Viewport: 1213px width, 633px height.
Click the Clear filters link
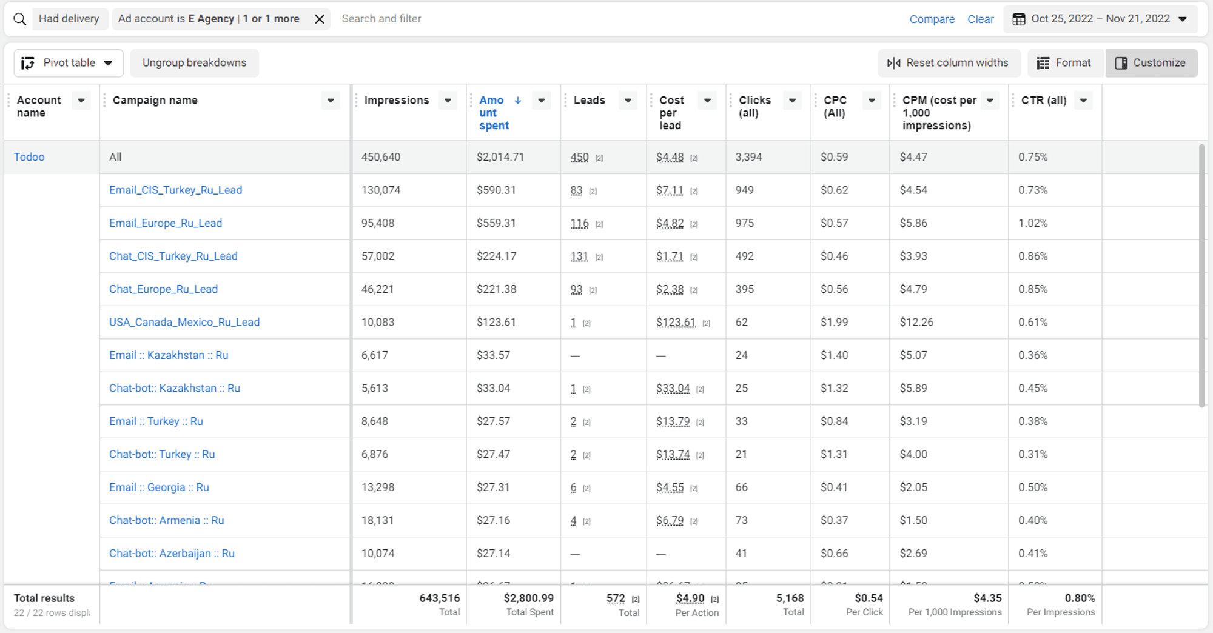(x=981, y=19)
